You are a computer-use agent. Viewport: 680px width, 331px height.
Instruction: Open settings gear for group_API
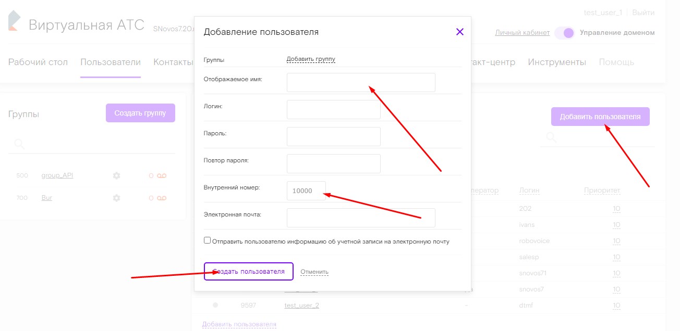(116, 176)
